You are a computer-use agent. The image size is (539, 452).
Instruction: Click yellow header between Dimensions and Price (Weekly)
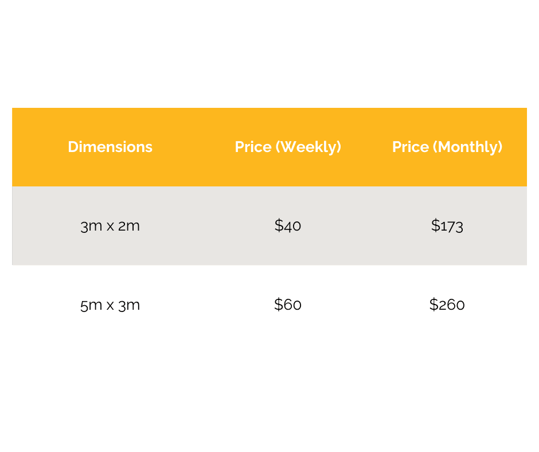click(x=194, y=147)
